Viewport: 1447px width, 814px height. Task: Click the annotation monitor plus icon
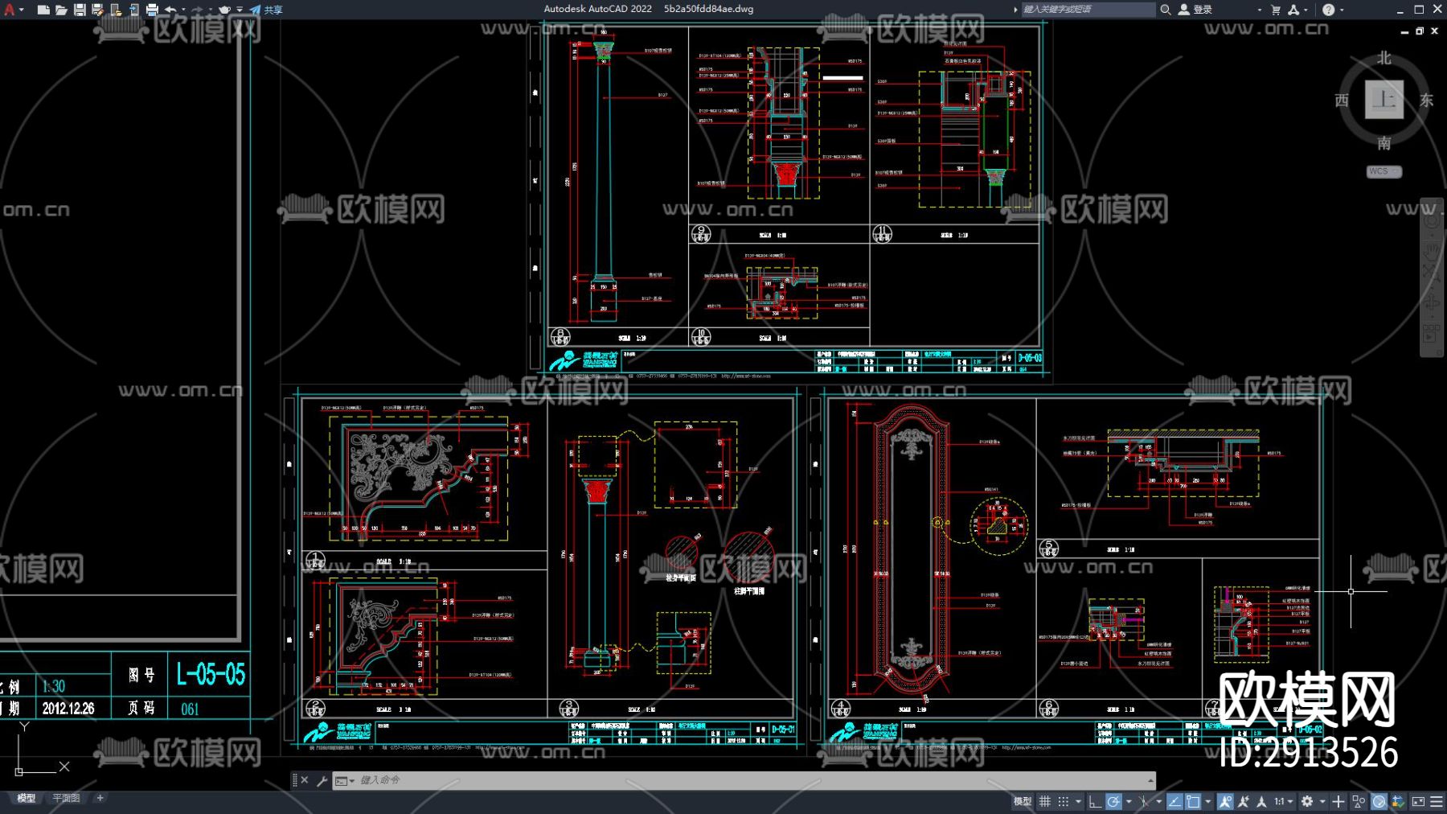(x=1338, y=802)
